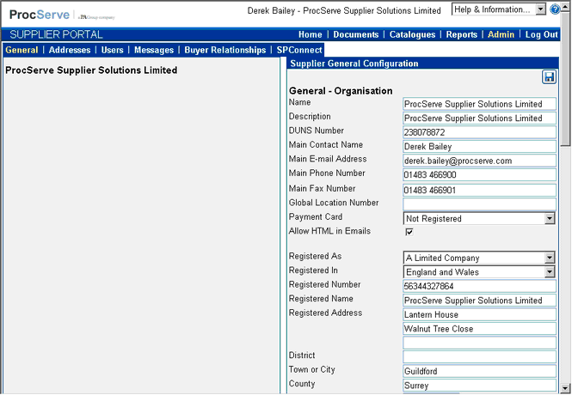Click the Main Contact Name field
The image size is (572, 395).
point(479,146)
